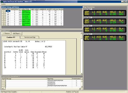Click the Sign Setup cell for Sign ID 1

pos(60,80)
